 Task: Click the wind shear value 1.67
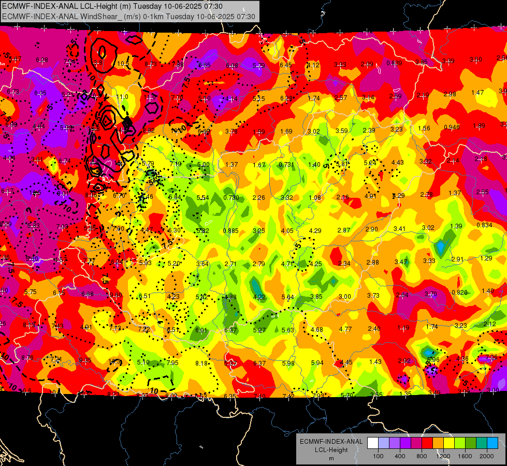pos(259,165)
